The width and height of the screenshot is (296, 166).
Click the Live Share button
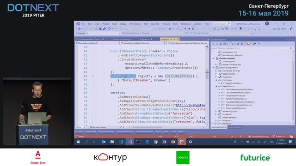(x=279, y=29)
